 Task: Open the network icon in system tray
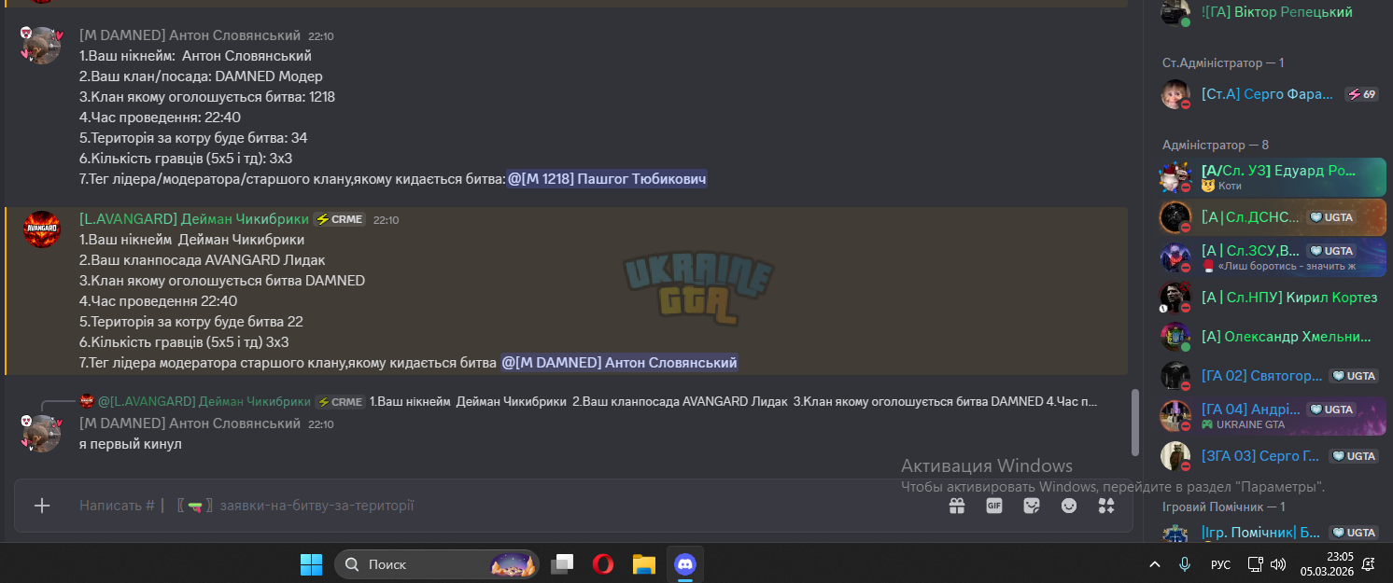(1256, 564)
